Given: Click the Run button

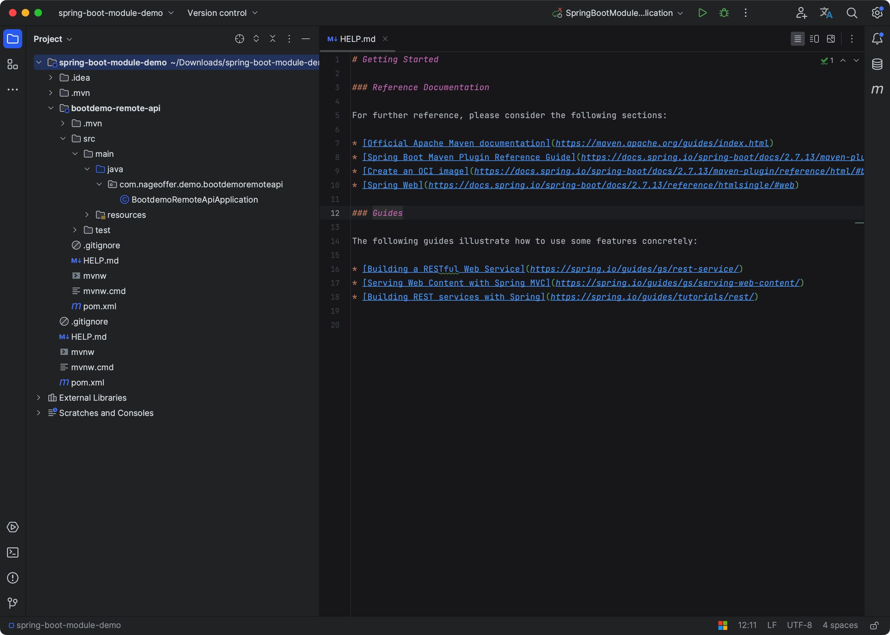Looking at the screenshot, I should pyautogui.click(x=702, y=13).
